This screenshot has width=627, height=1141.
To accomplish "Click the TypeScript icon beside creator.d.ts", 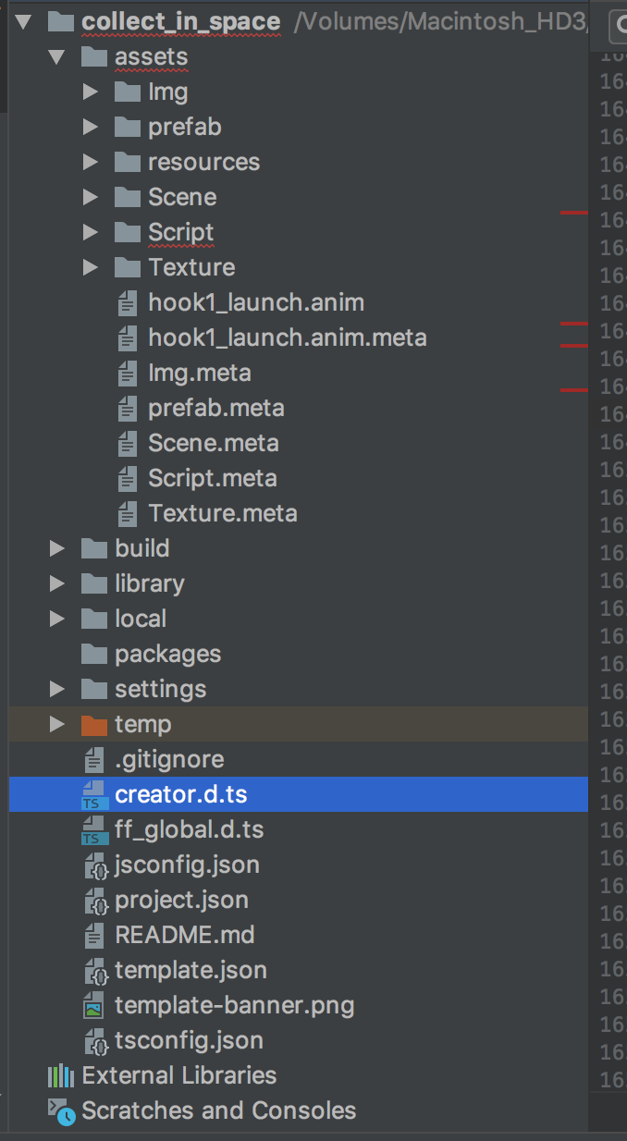I will coord(94,794).
